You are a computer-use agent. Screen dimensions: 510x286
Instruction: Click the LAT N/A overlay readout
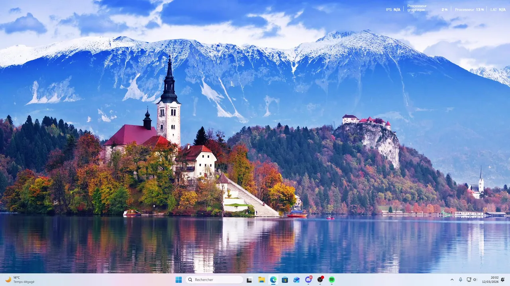498,10
